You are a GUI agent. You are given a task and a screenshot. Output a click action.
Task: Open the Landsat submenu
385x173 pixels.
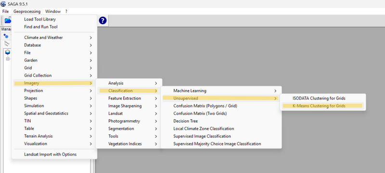pyautogui.click(x=128, y=114)
